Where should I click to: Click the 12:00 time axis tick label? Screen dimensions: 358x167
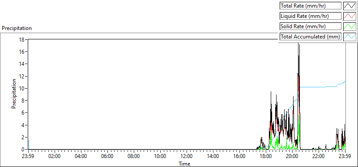187,157
